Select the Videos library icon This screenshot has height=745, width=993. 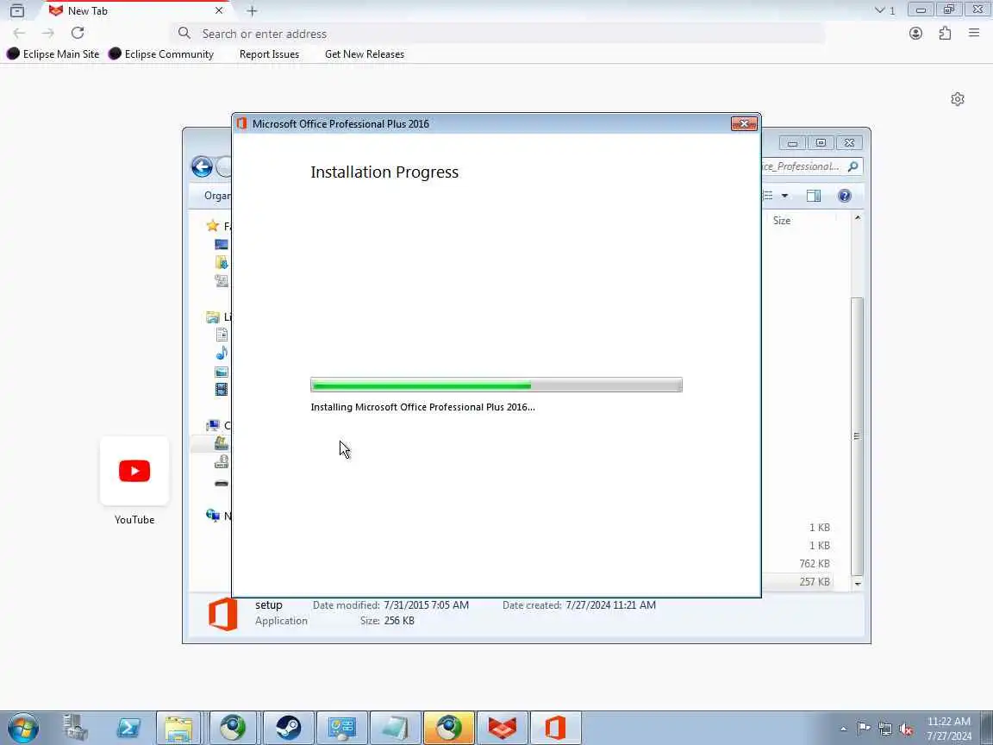point(221,389)
